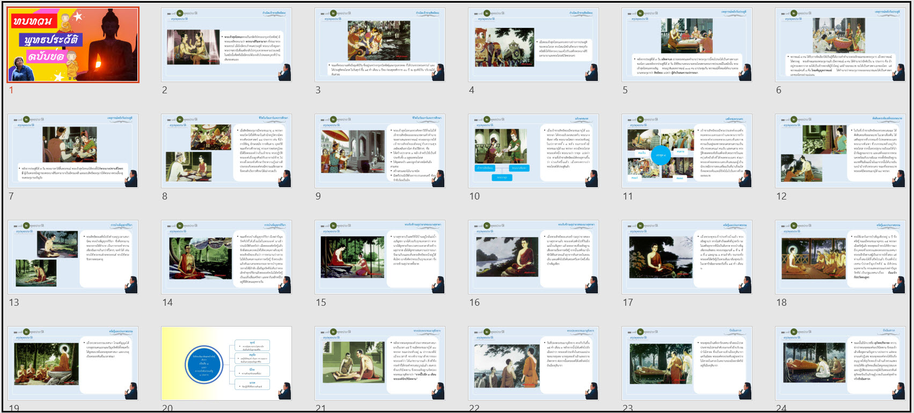
Task: Select slide 6 thumbnail
Action: 840,45
